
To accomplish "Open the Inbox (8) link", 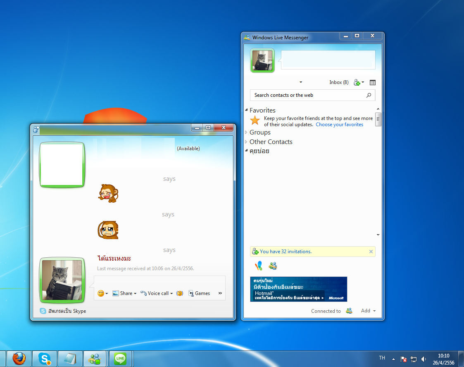I will click(x=339, y=82).
